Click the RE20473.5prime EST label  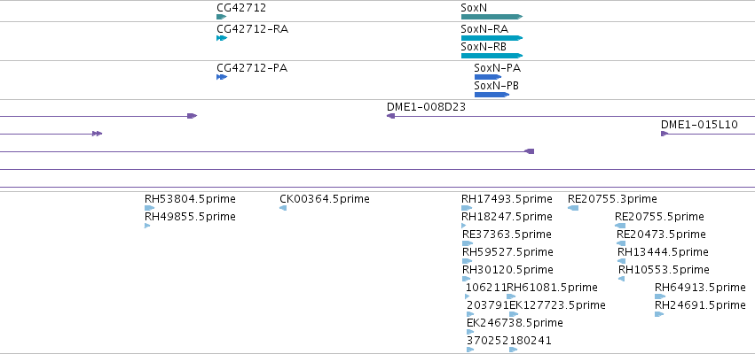pyautogui.click(x=662, y=235)
